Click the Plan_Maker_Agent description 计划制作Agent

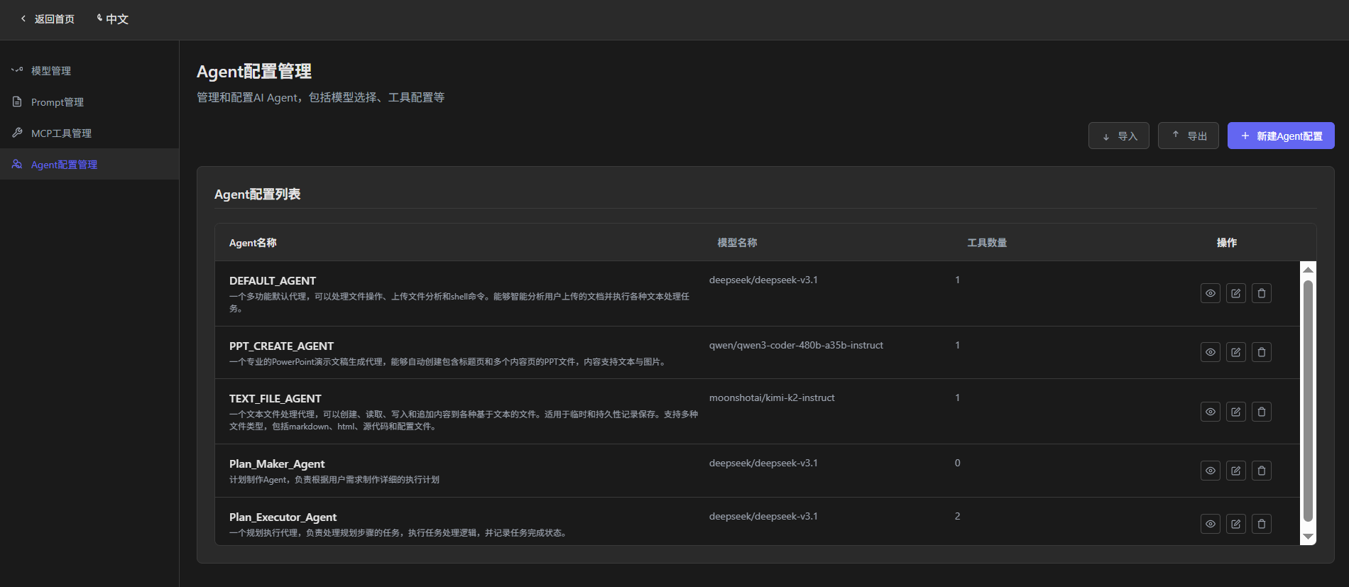point(334,480)
